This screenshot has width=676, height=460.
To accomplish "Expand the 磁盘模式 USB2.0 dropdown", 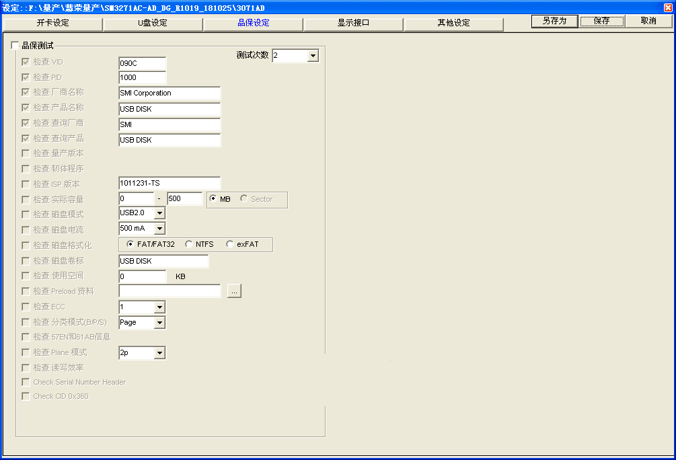I will [159, 213].
